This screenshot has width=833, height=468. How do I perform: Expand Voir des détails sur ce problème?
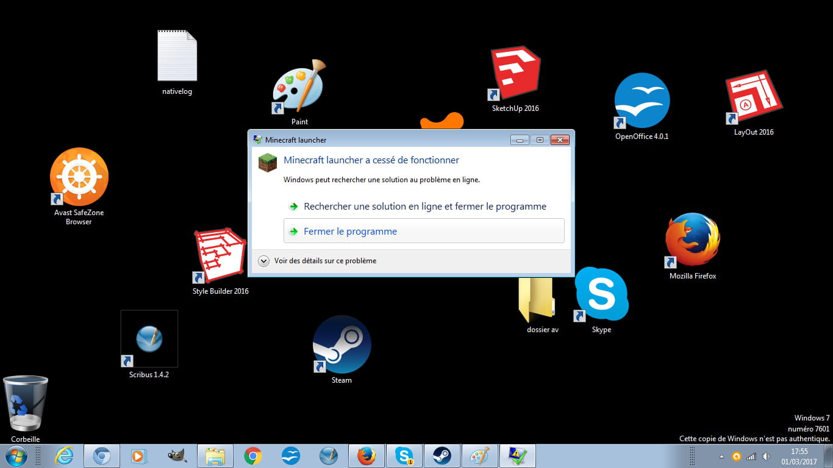(x=318, y=261)
